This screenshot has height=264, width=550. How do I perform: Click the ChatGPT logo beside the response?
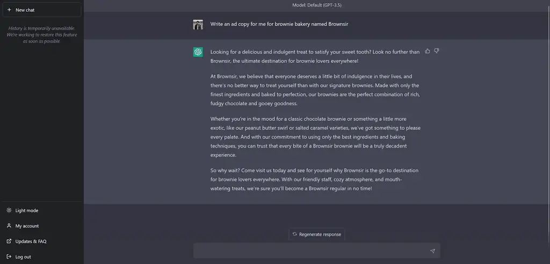coord(198,52)
